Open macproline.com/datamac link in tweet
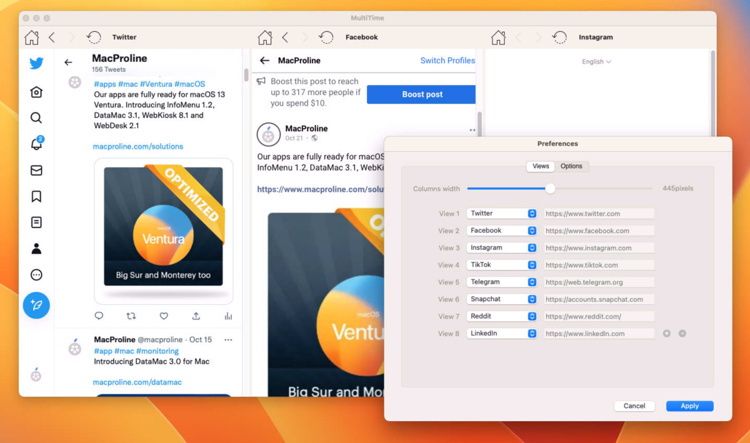This screenshot has width=750, height=443. pos(137,382)
